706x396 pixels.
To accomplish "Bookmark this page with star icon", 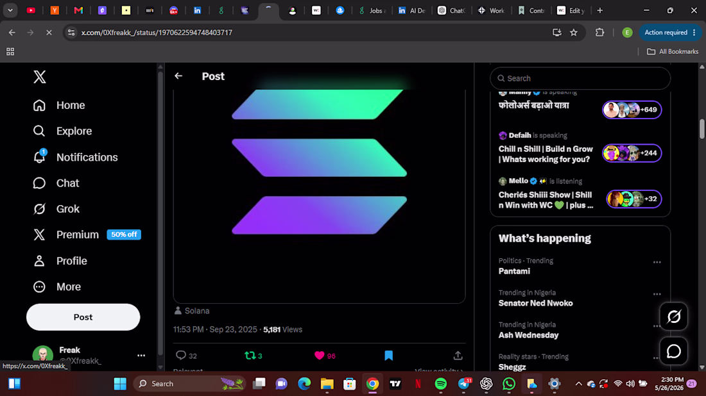I will tap(574, 33).
